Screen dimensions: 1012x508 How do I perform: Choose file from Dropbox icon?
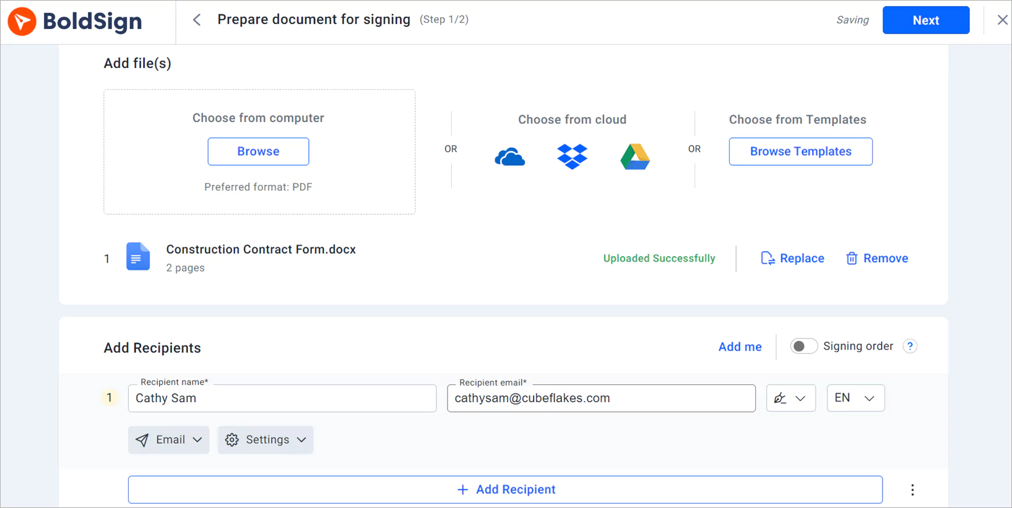(x=572, y=157)
